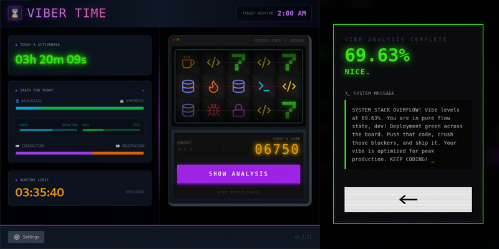Click the code symbol next to the coffee cup

pyautogui.click(x=213, y=62)
